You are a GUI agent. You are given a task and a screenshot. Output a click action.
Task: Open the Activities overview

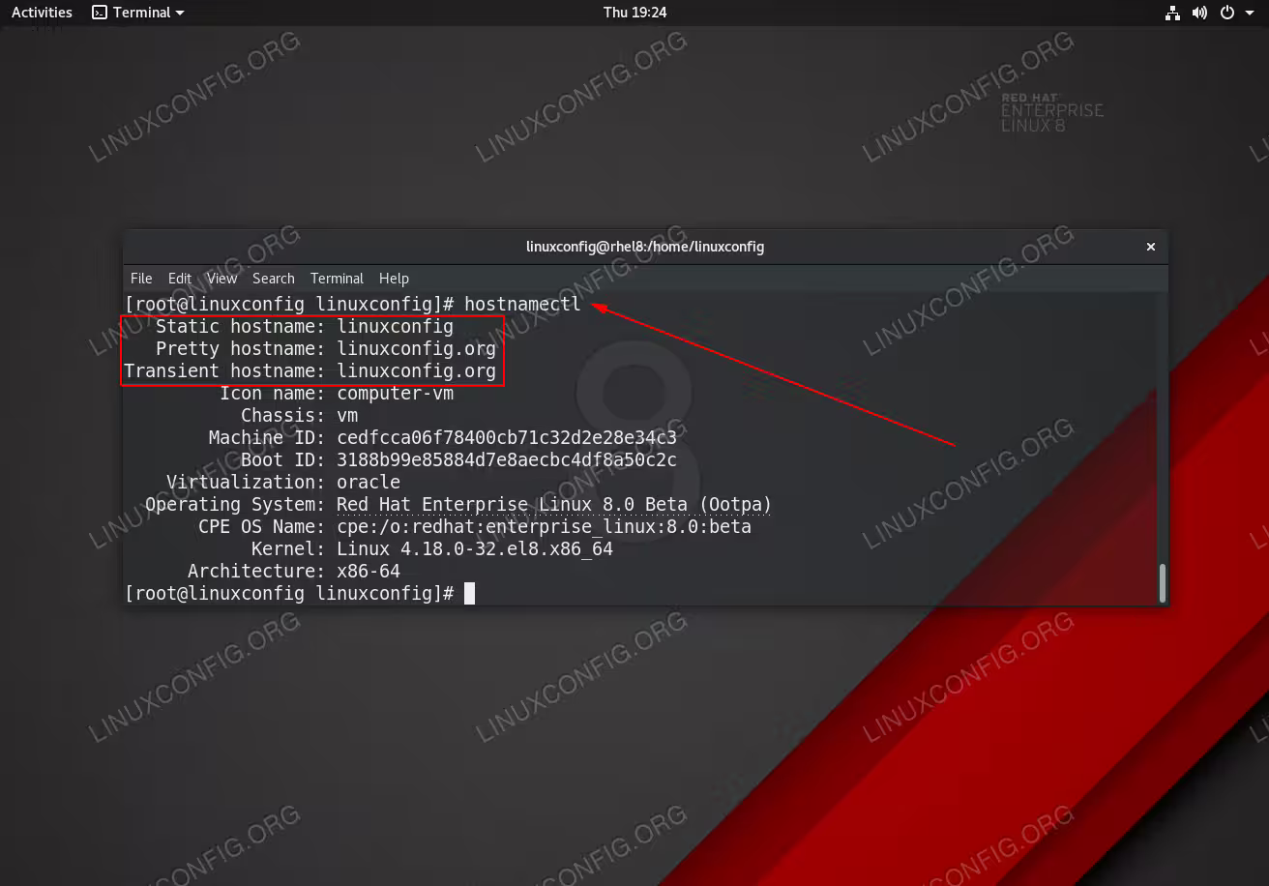point(42,13)
